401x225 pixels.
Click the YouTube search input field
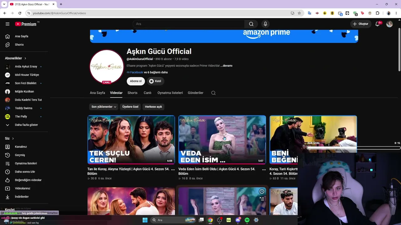(189, 24)
